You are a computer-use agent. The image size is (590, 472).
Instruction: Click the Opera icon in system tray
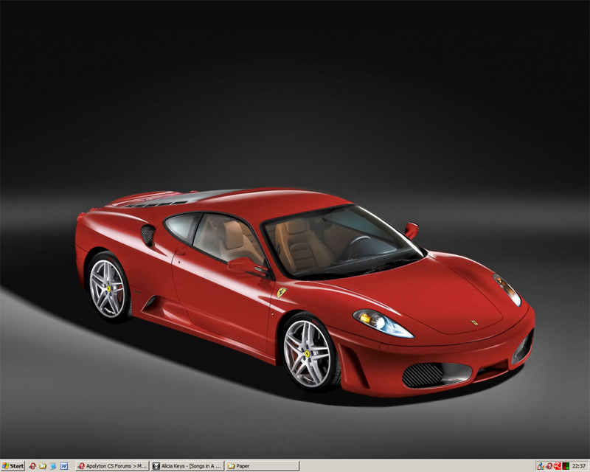pos(549,466)
